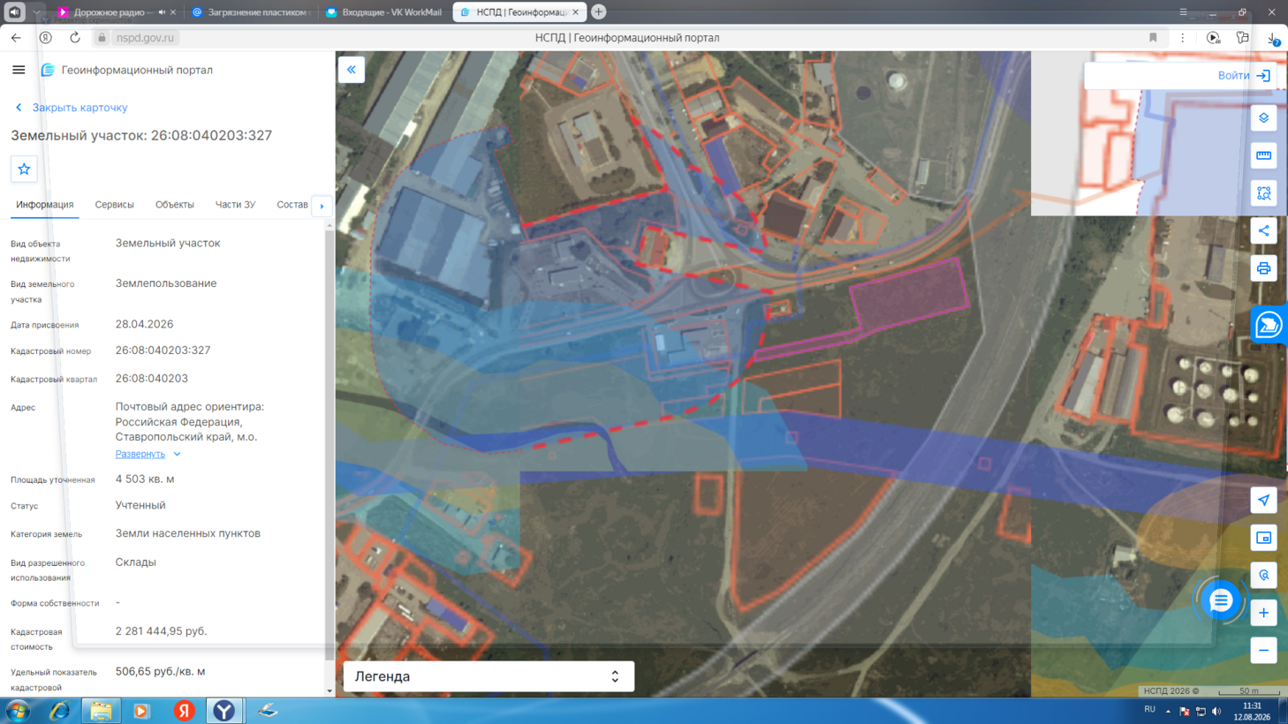Activate the area search selection tool

click(x=1264, y=193)
